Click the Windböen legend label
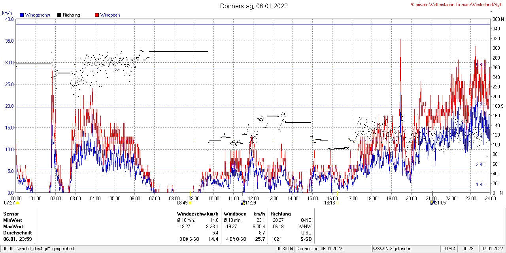Screen dimensions: 506x253 point(110,15)
